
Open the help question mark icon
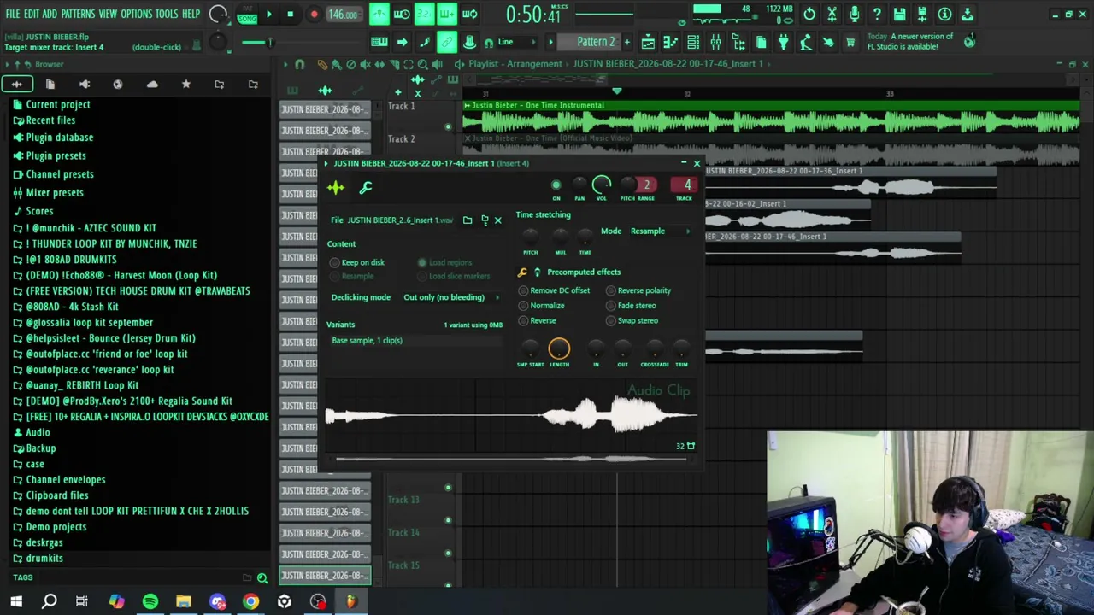pyautogui.click(x=876, y=14)
